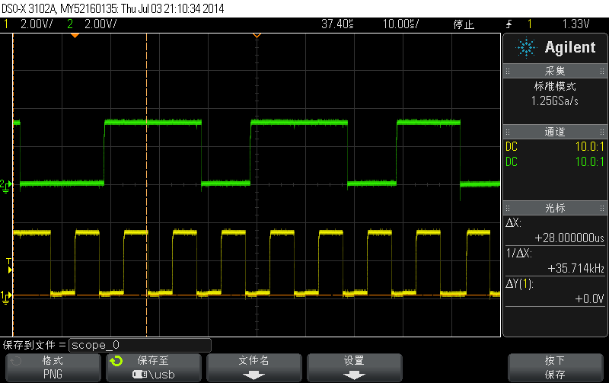This screenshot has width=609, height=383.
Task: Click the DSO-X 3102A title timestamp text
Action: (x=113, y=8)
